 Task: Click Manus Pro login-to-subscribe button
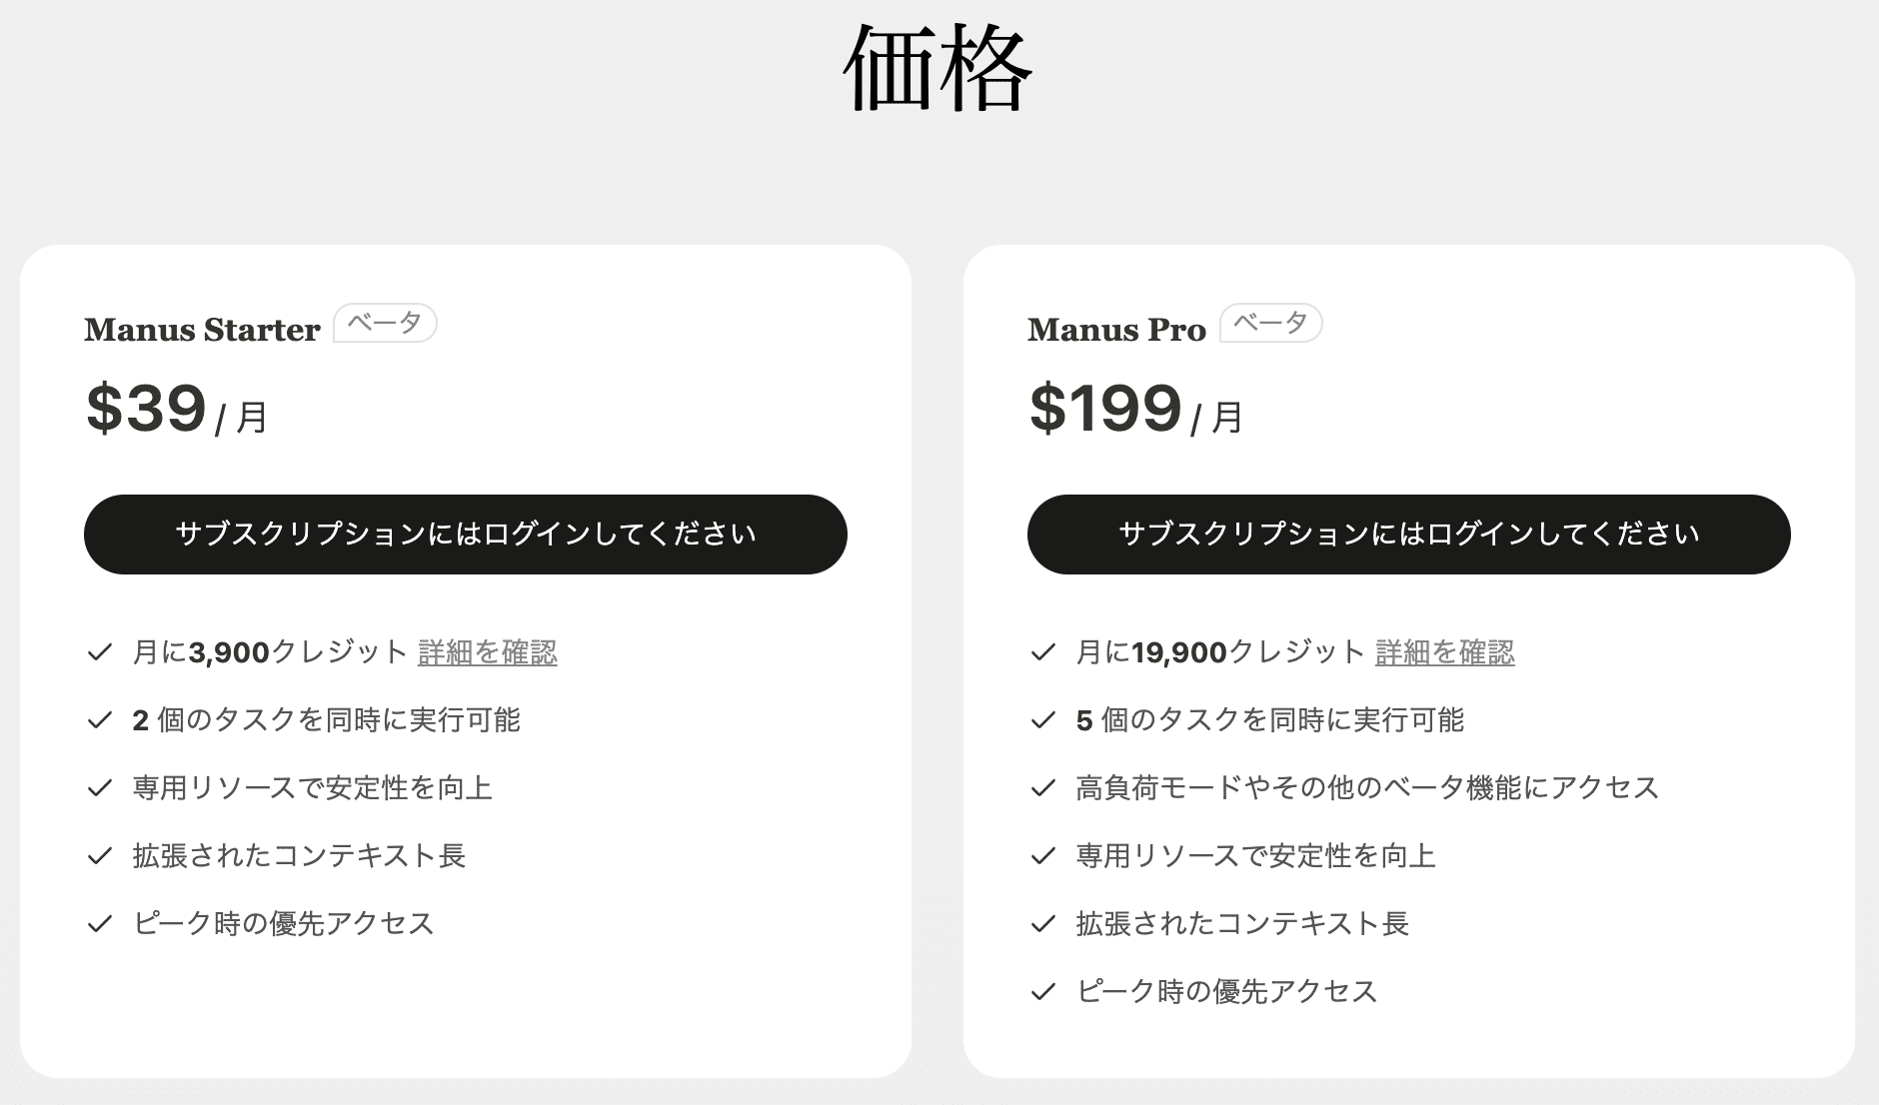(x=1408, y=535)
